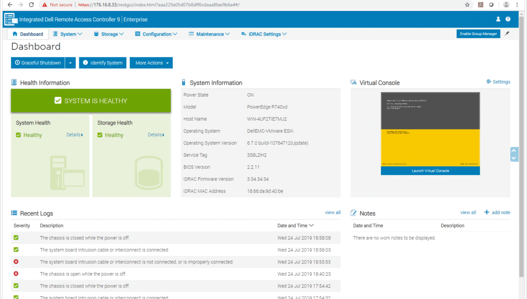This screenshot has height=299, width=527.
Task: Open the More Actions dropdown
Action: pos(151,63)
